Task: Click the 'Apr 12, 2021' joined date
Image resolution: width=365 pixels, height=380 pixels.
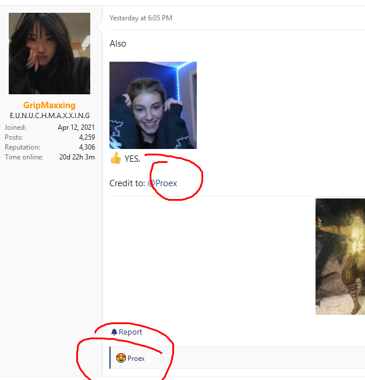Action: click(76, 127)
